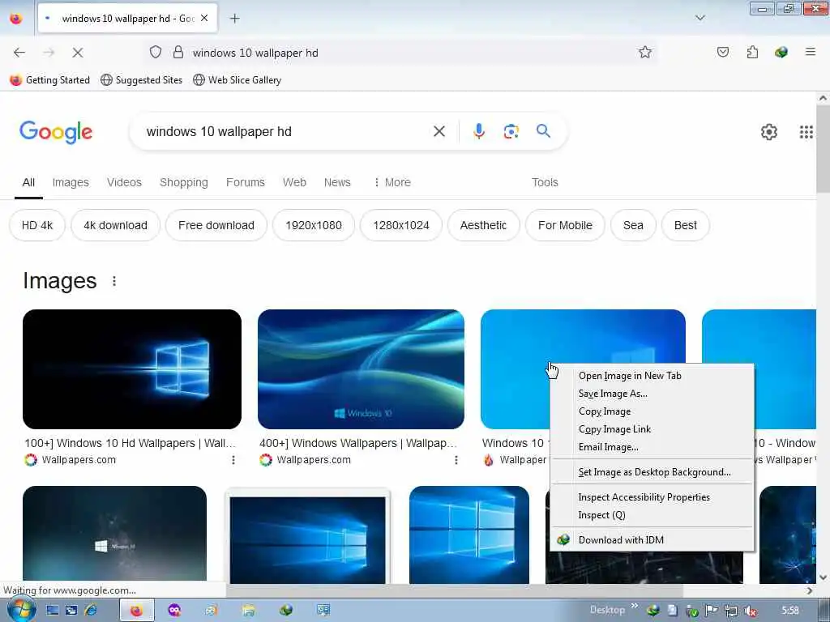Open 400+ Windows Wallpapers result link
The image size is (830, 622).
tap(357, 443)
